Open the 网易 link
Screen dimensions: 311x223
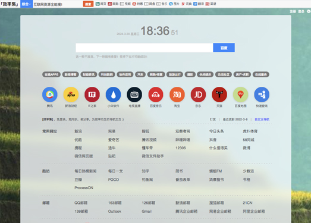[112, 131]
